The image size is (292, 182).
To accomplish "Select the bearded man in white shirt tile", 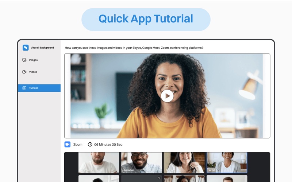I will [x=99, y=163].
